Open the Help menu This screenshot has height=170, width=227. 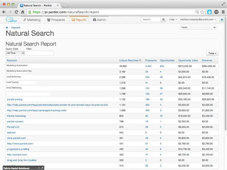(173, 20)
